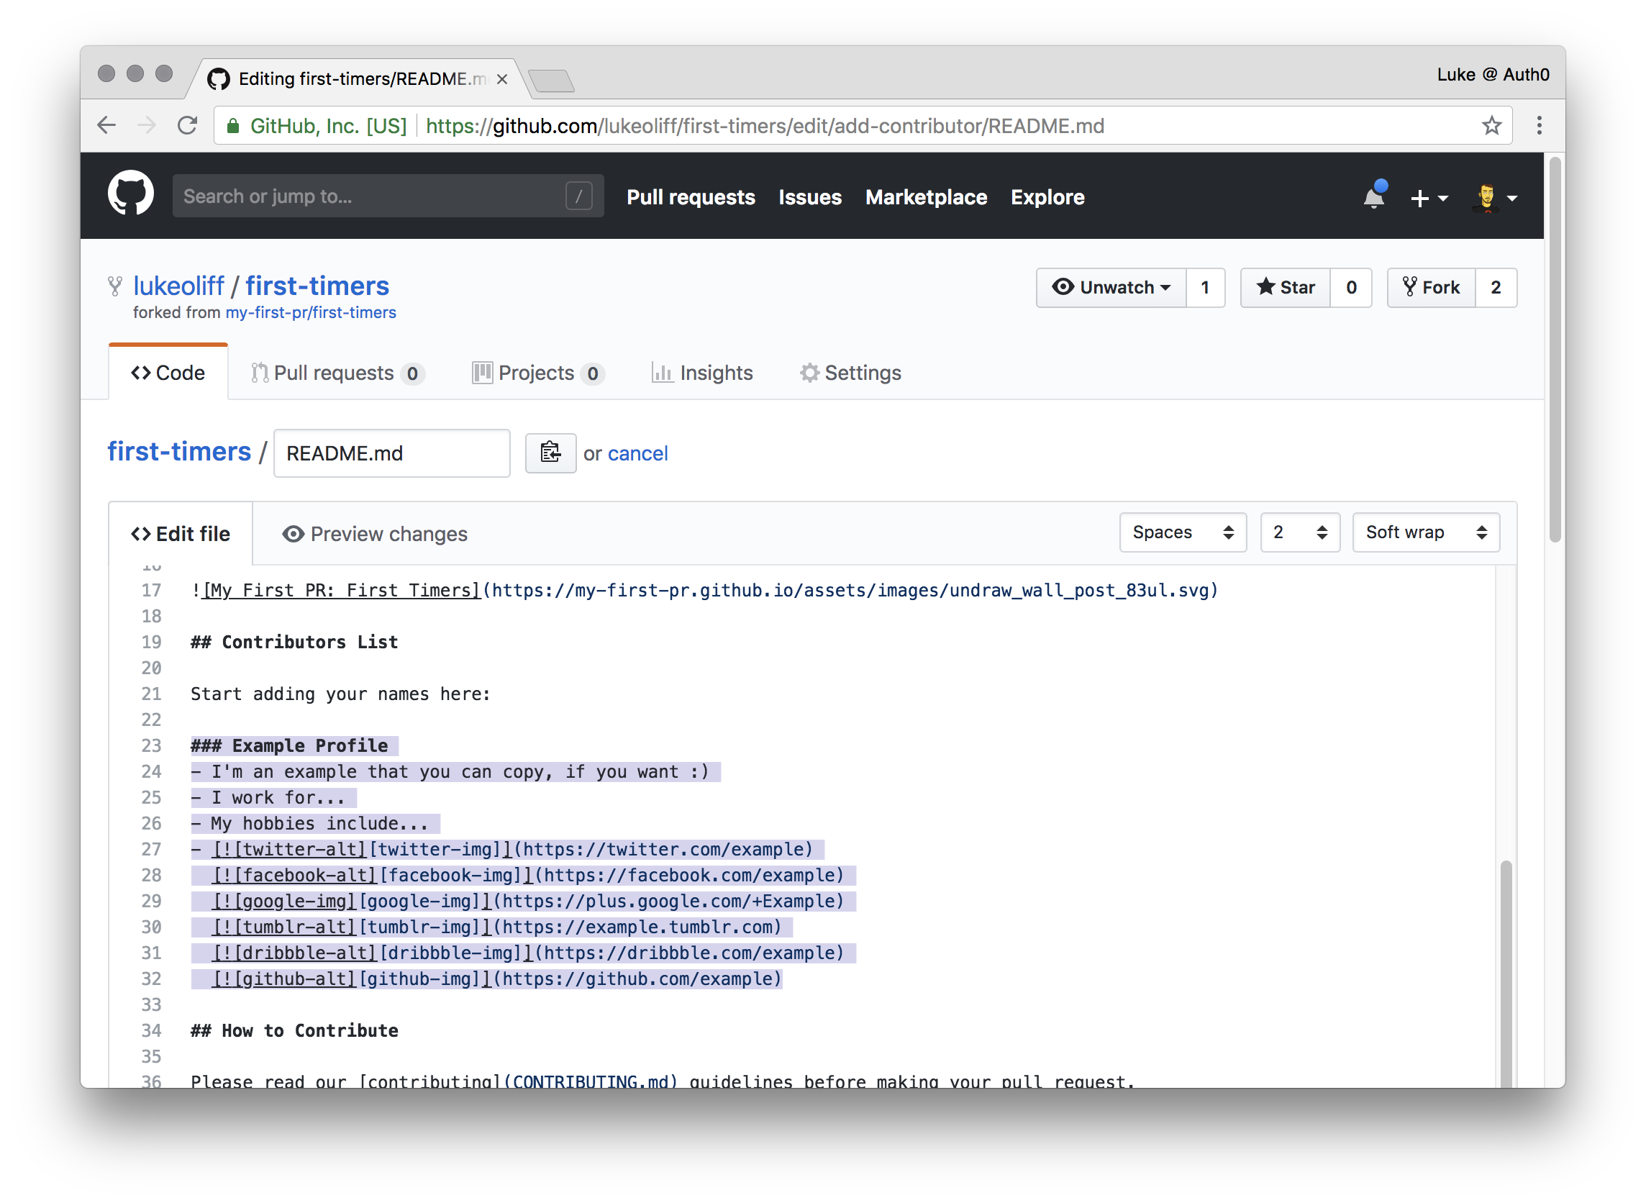Image resolution: width=1646 pixels, height=1203 pixels.
Task: Go back with the browser arrow
Action: 107,126
